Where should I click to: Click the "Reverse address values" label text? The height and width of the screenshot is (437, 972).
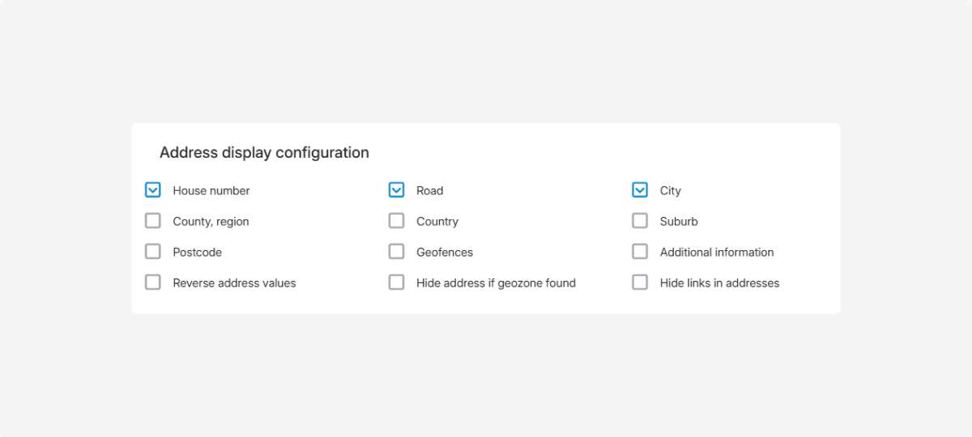coord(234,283)
